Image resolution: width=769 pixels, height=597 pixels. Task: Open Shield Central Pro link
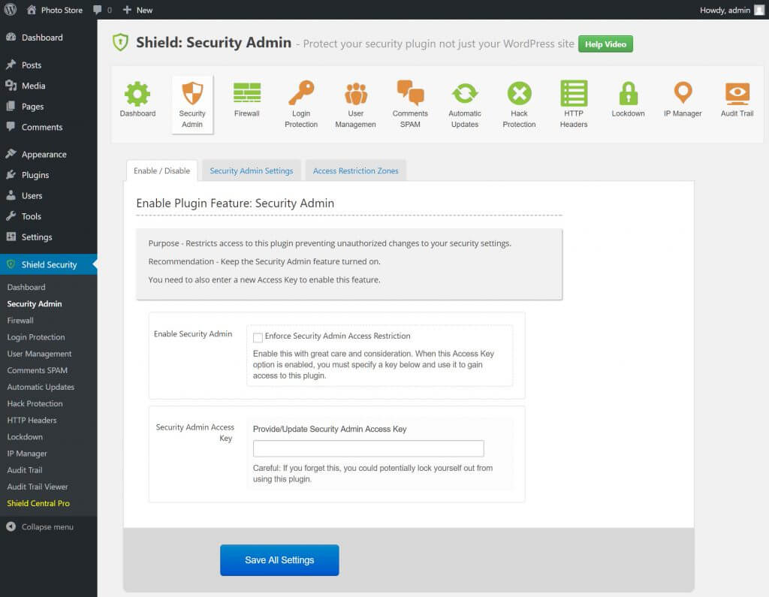(38, 503)
